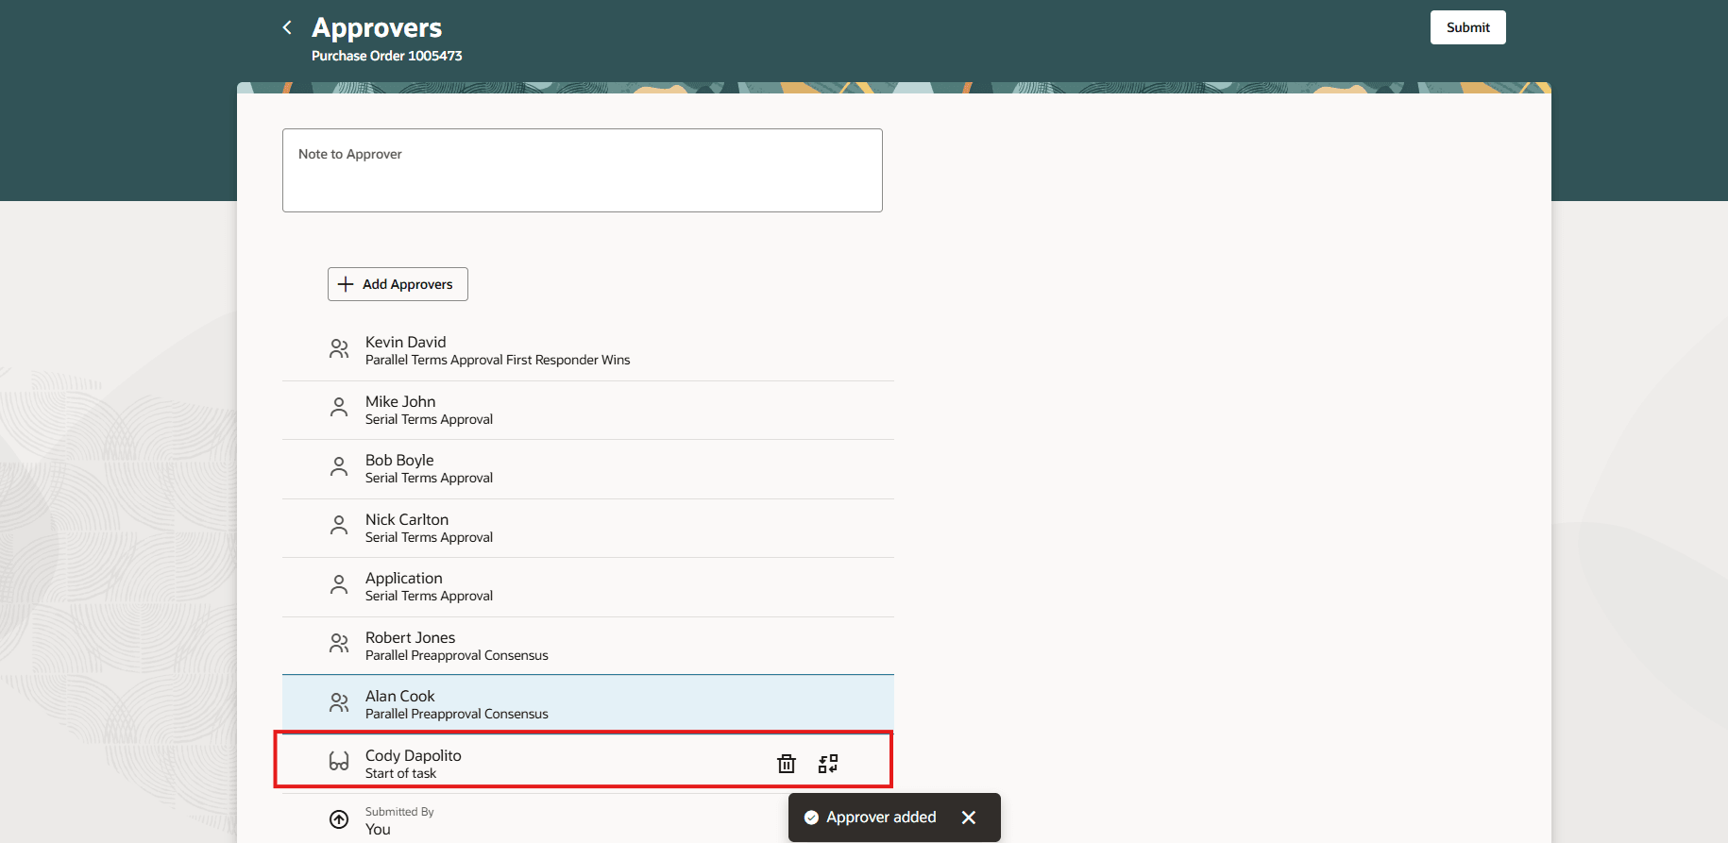Click the Submitted By upload arrow icon
This screenshot has height=843, width=1728.
coord(339,819)
